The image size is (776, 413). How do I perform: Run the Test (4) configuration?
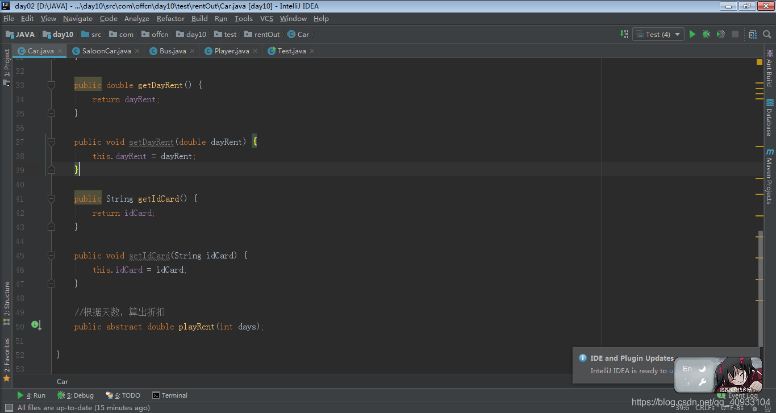(692, 34)
